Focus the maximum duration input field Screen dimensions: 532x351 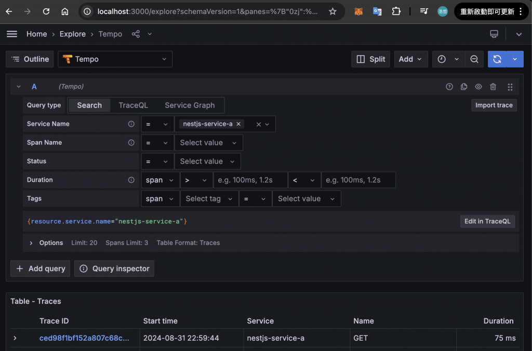358,180
